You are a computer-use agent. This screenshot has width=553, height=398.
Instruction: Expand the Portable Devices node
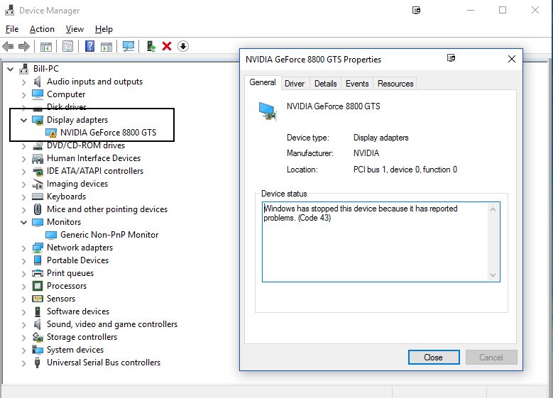point(23,261)
